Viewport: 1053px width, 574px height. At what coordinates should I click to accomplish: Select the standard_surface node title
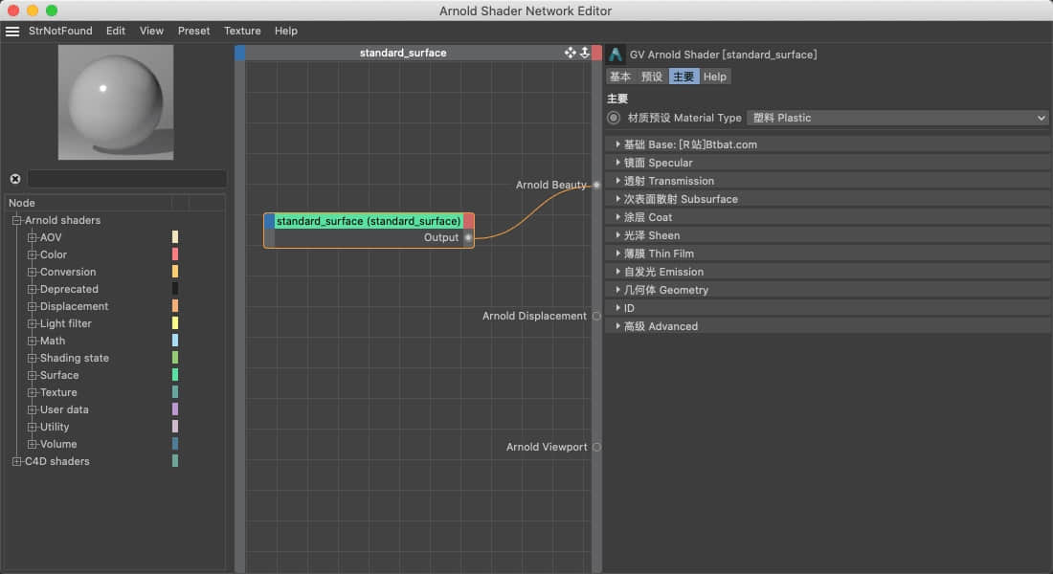369,221
